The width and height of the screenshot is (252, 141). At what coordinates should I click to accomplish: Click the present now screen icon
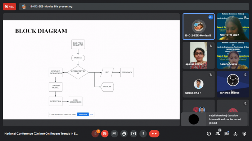[134, 133]
